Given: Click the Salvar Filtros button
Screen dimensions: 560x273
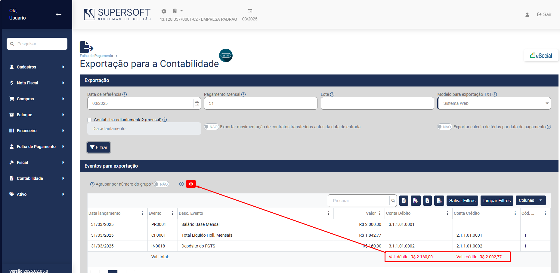Looking at the screenshot, I should click(462, 201).
